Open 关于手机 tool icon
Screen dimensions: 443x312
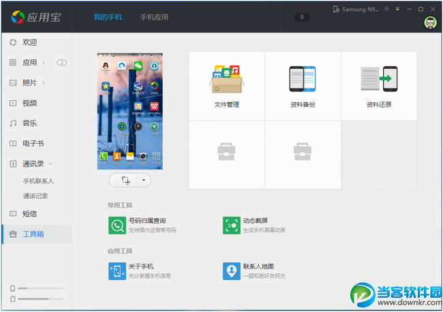pos(117,271)
